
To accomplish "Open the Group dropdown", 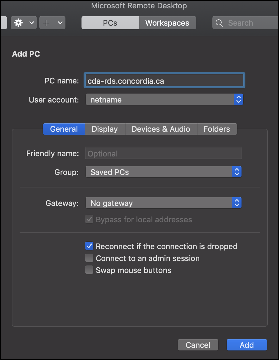I will [164, 172].
